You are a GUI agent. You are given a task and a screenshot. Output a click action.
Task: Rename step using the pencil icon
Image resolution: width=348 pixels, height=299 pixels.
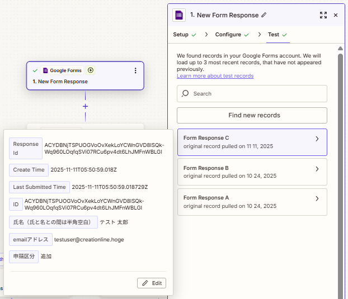point(264,15)
